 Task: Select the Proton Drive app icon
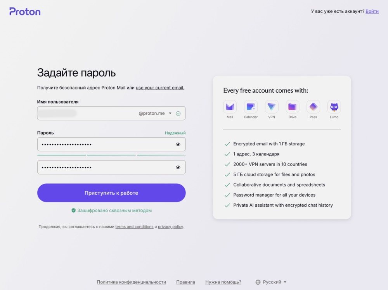(292, 107)
